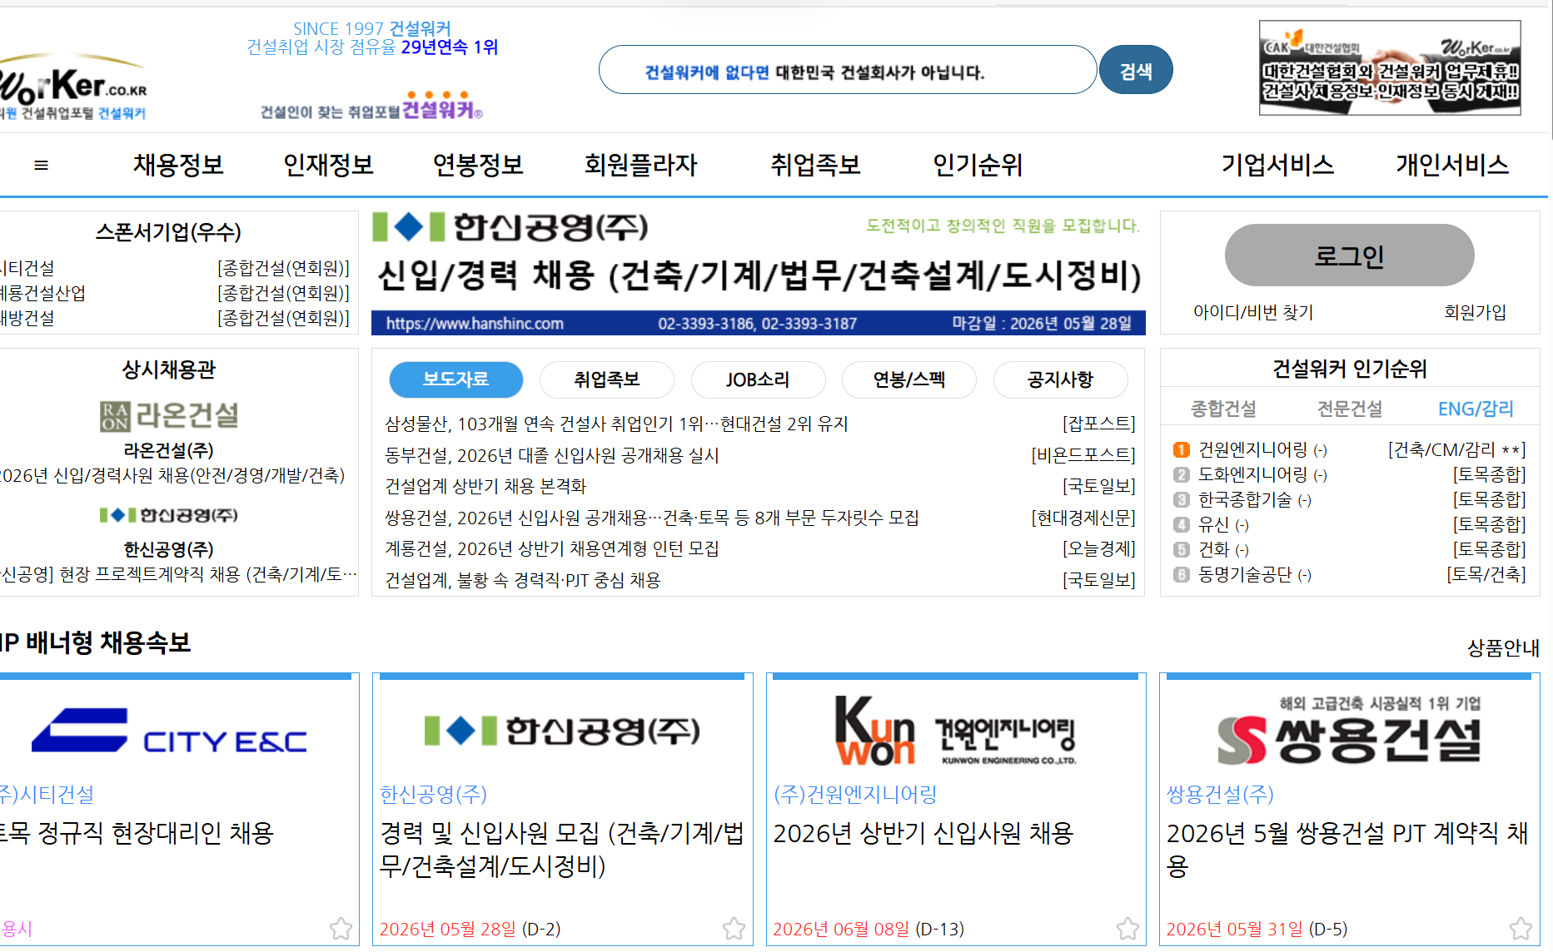Open 2026년 상반기 신입사원 채용 job title

923,833
